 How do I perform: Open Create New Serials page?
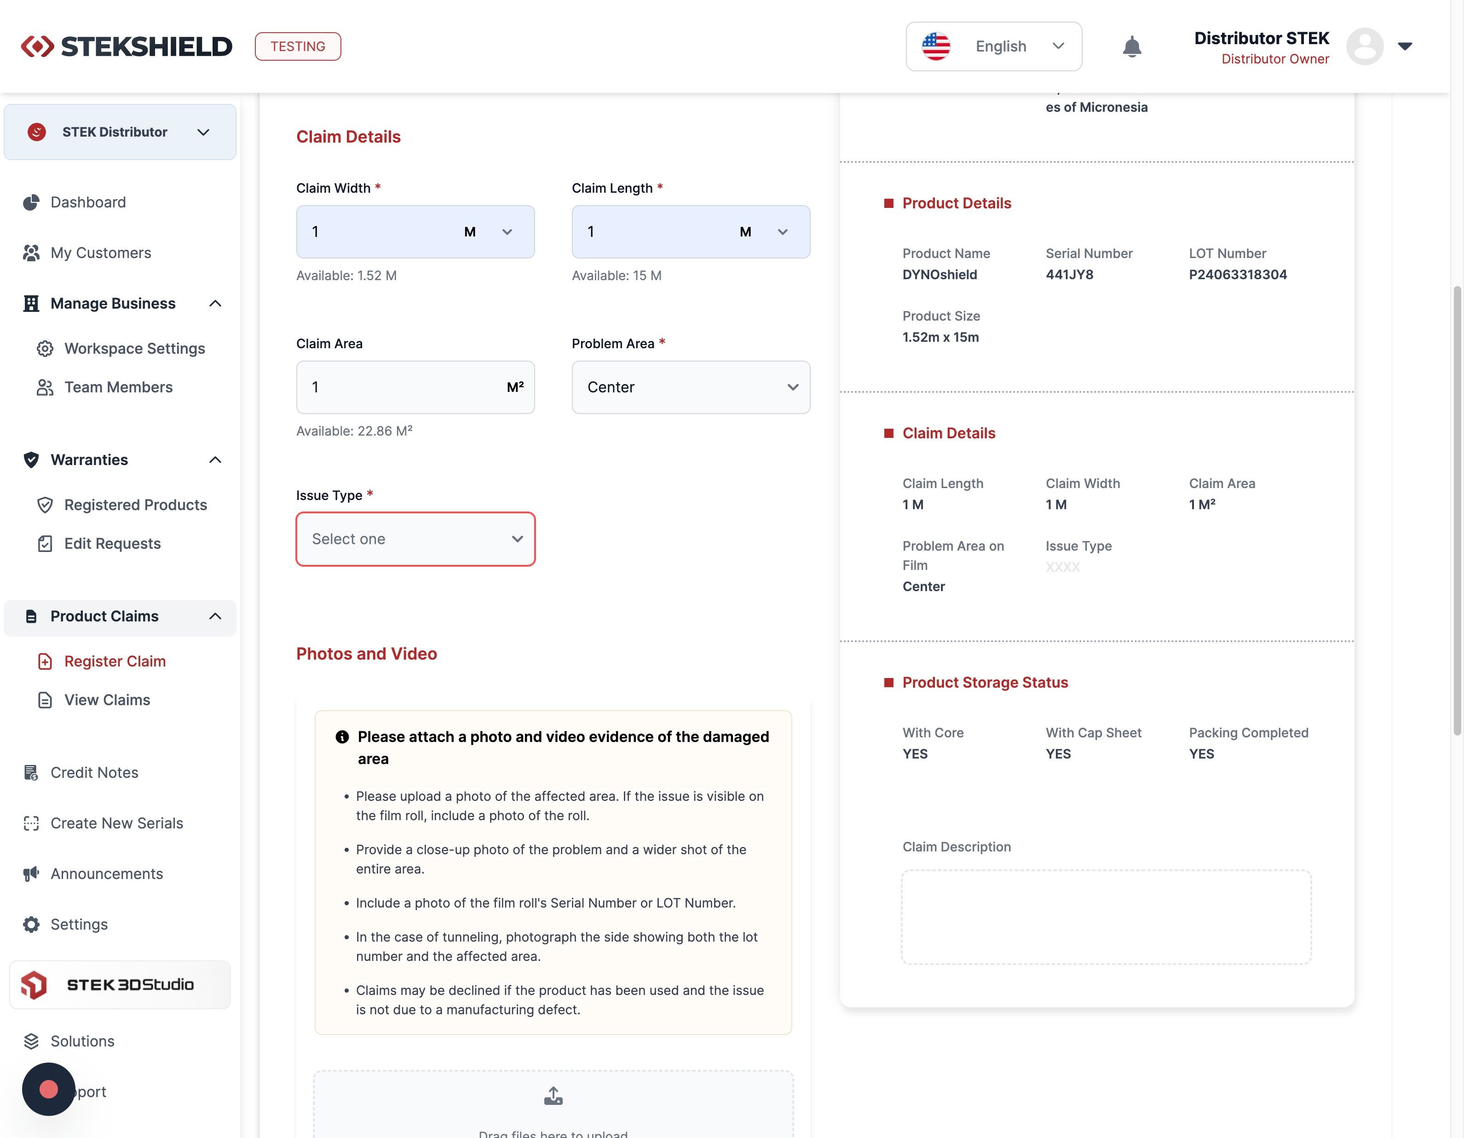pyautogui.click(x=117, y=823)
